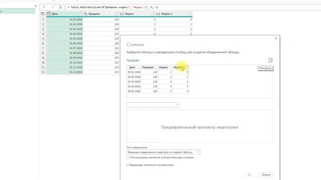Expand Параметры нечеткого соответствия section

[x=150, y=165]
